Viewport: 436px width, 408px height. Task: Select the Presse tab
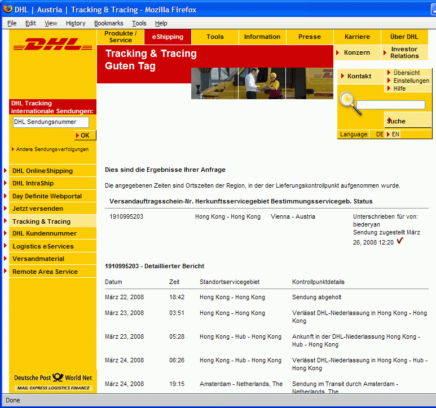[310, 37]
